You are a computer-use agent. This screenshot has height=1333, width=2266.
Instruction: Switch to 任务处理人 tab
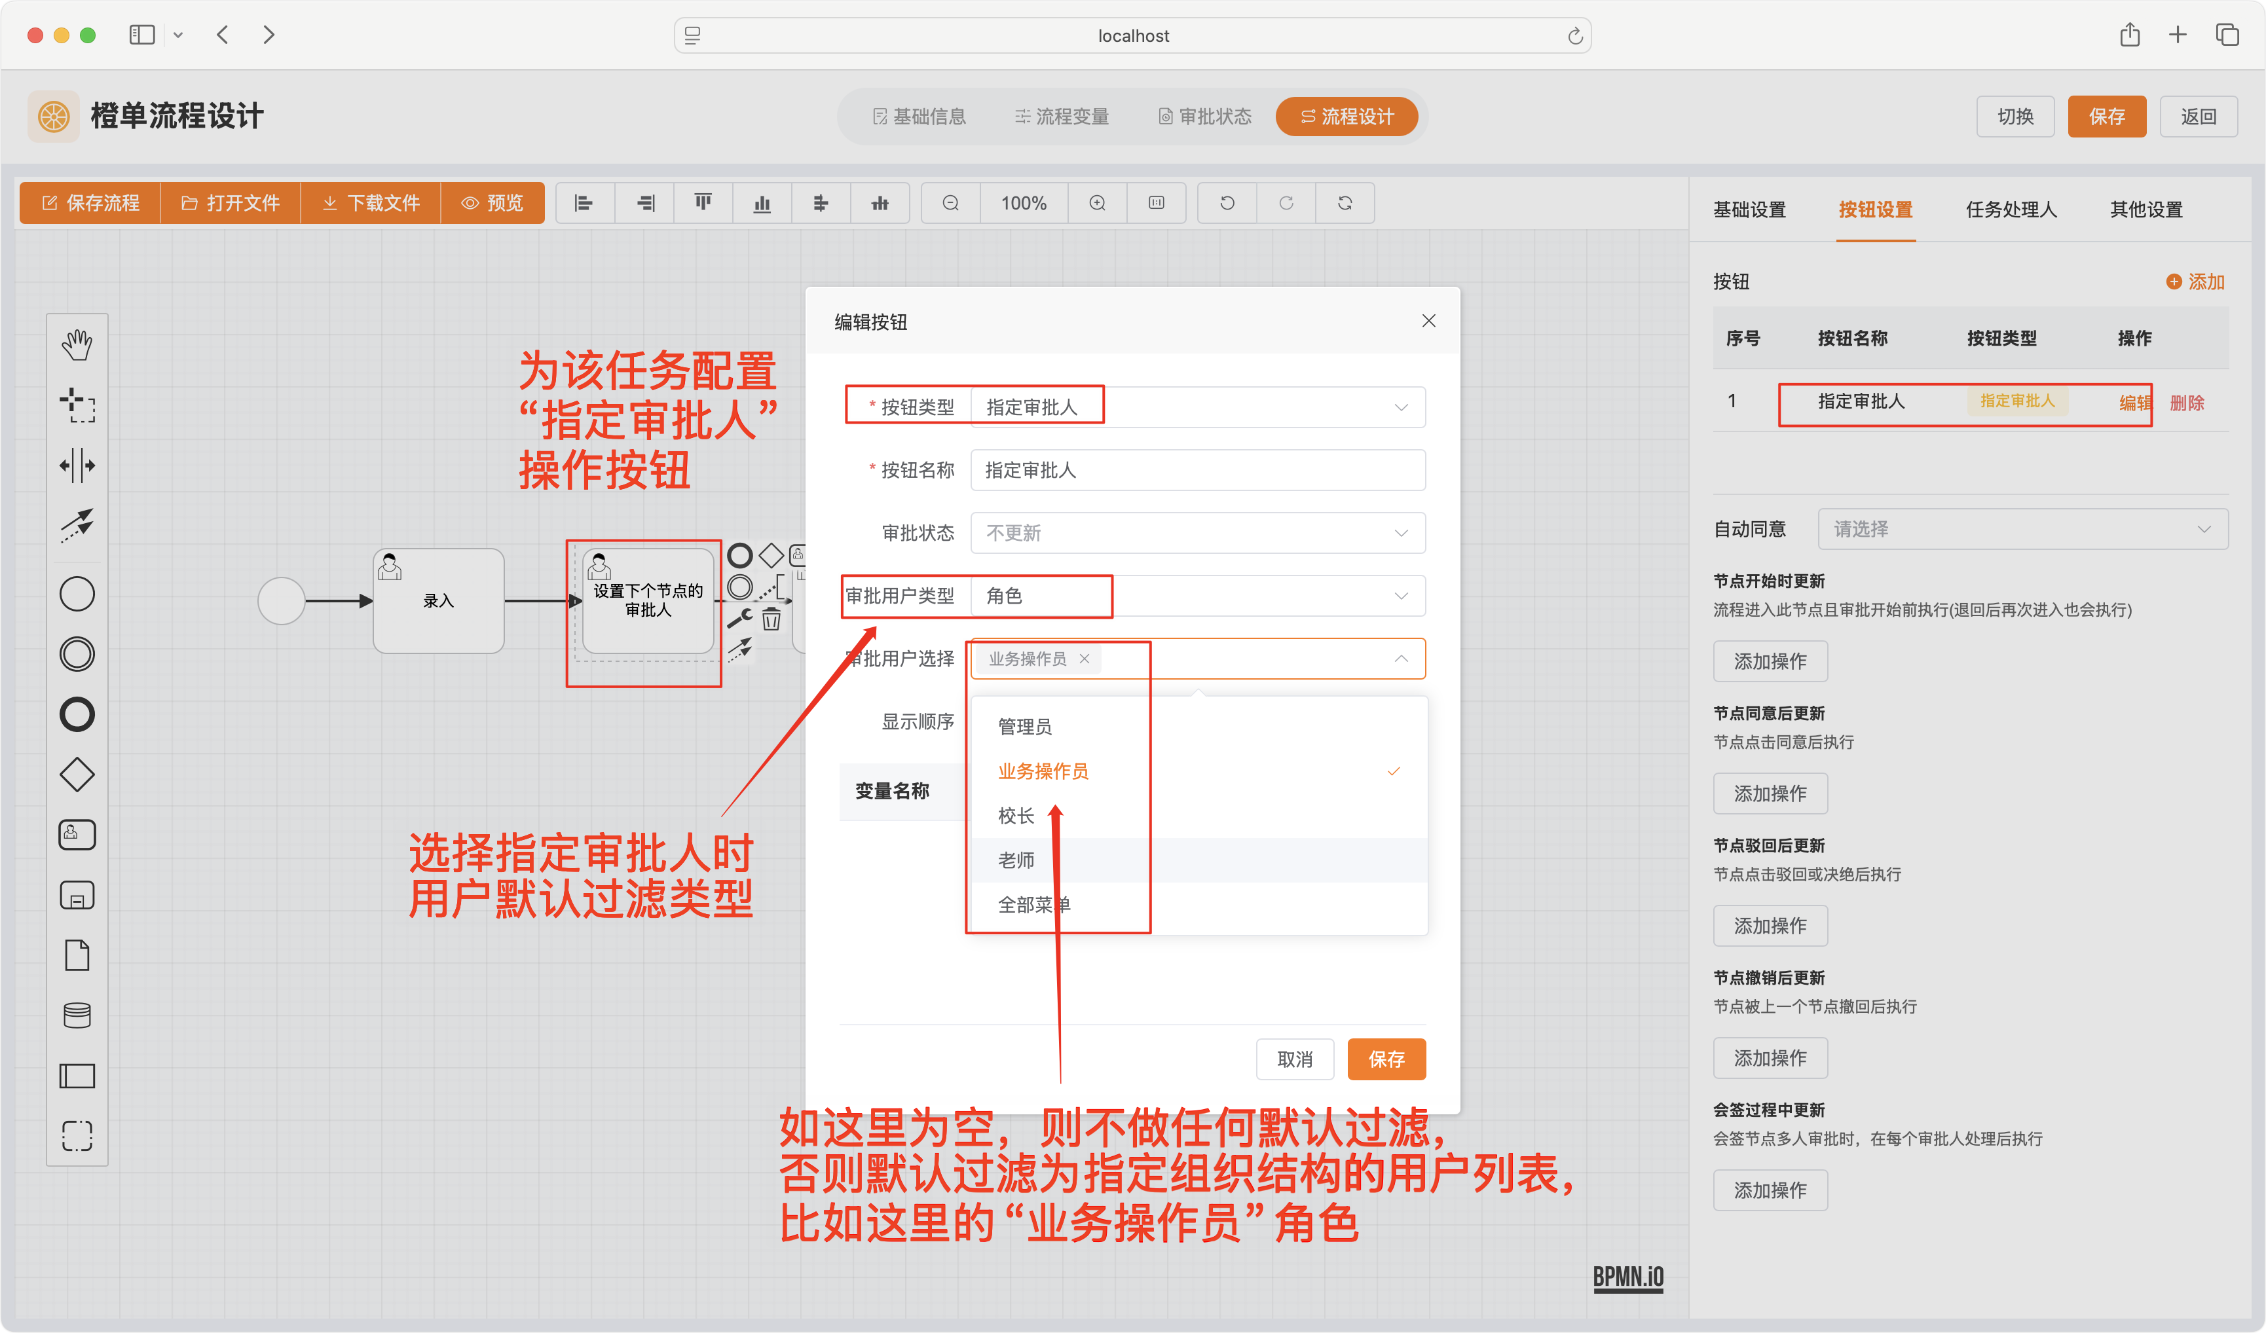(x=2011, y=210)
